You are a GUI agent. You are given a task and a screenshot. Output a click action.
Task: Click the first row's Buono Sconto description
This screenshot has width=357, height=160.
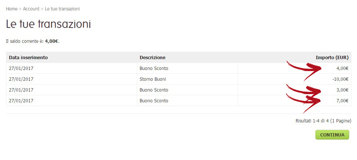click(154, 68)
